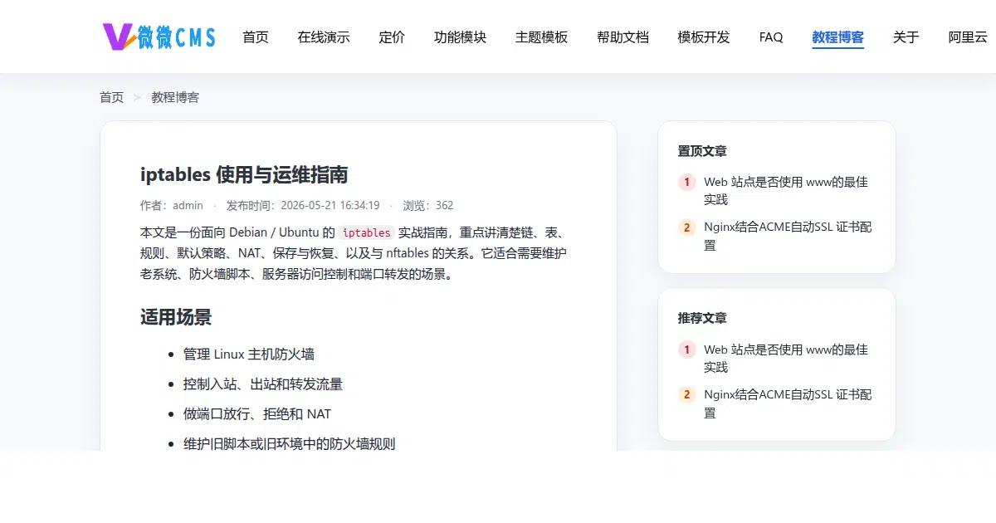
Task: Click the 适用场景 section heading
Action: point(176,317)
